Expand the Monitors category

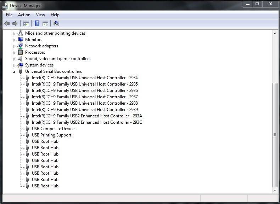[15, 40]
